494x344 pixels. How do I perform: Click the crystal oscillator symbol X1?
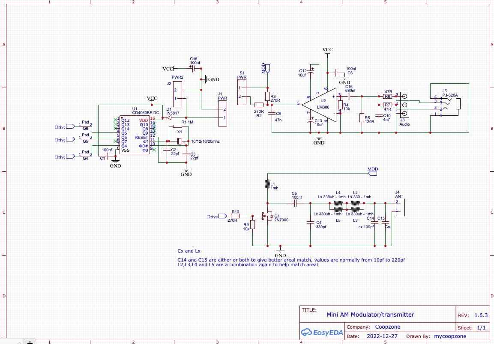pyautogui.click(x=180, y=141)
